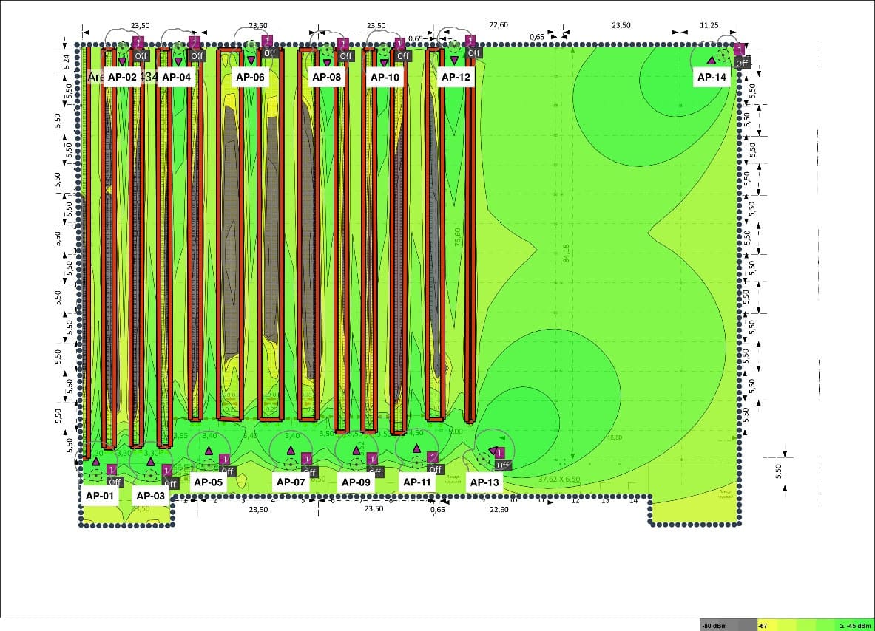Click the Off radio badge above AP-13
Image resolution: width=875 pixels, height=631 pixels.
coord(503,465)
